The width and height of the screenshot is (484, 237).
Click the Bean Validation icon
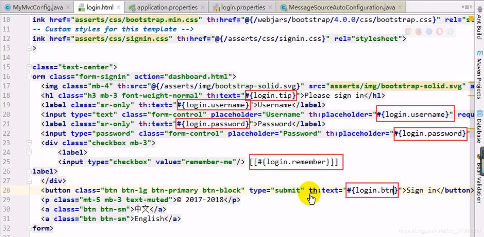tap(480, 157)
